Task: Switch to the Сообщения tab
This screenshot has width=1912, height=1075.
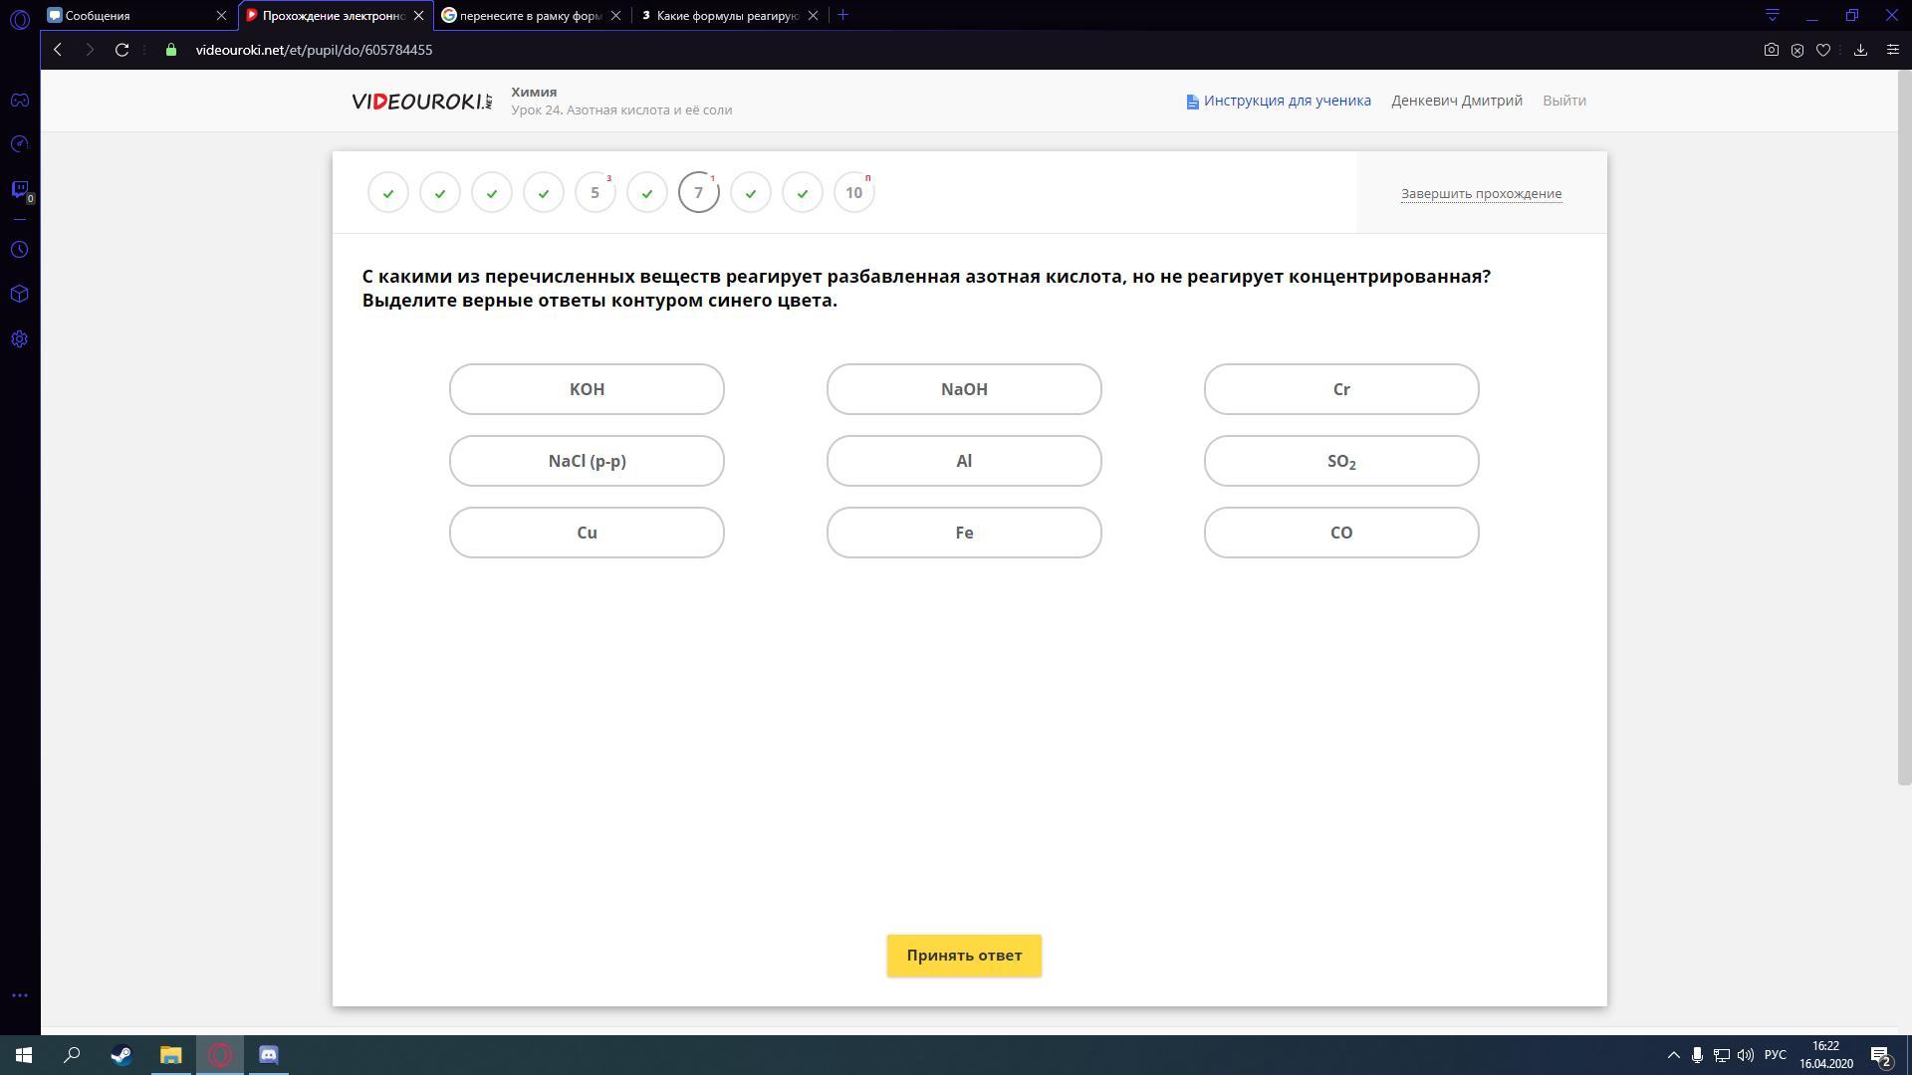Action: pyautogui.click(x=137, y=16)
